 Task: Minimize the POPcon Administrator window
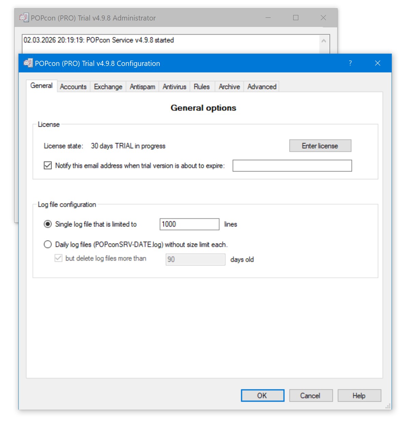click(x=268, y=18)
